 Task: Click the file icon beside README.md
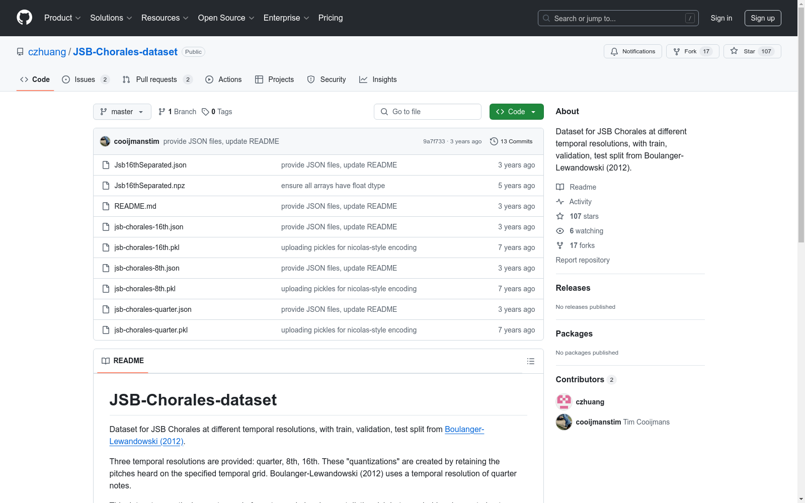(x=106, y=206)
